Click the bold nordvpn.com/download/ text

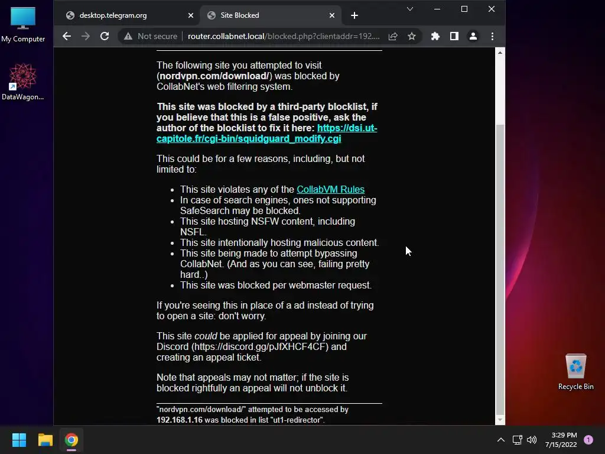pos(214,76)
